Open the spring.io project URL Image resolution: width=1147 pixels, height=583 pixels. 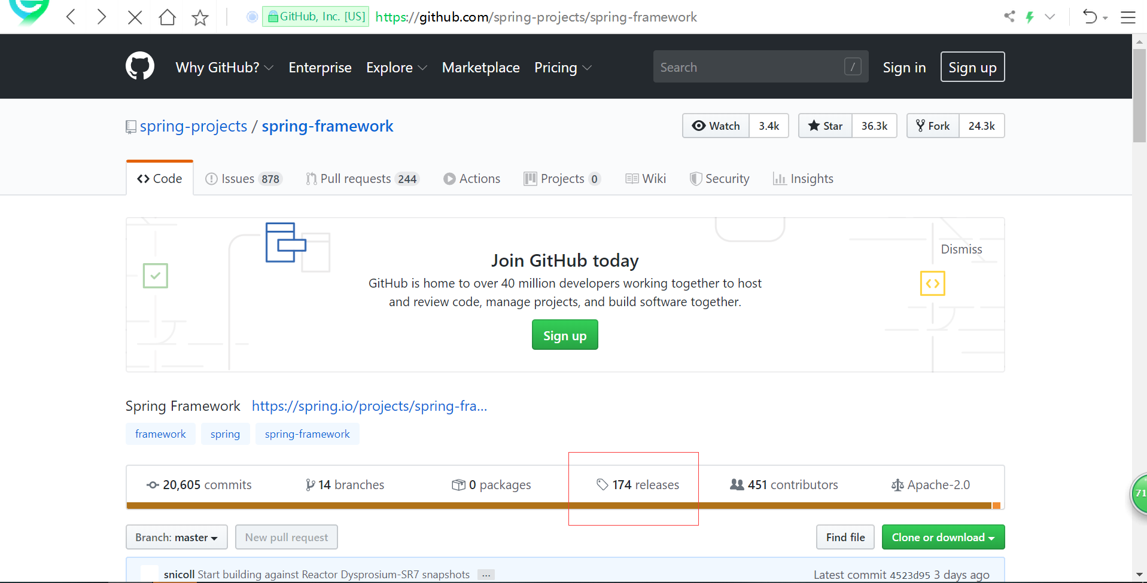pos(369,406)
